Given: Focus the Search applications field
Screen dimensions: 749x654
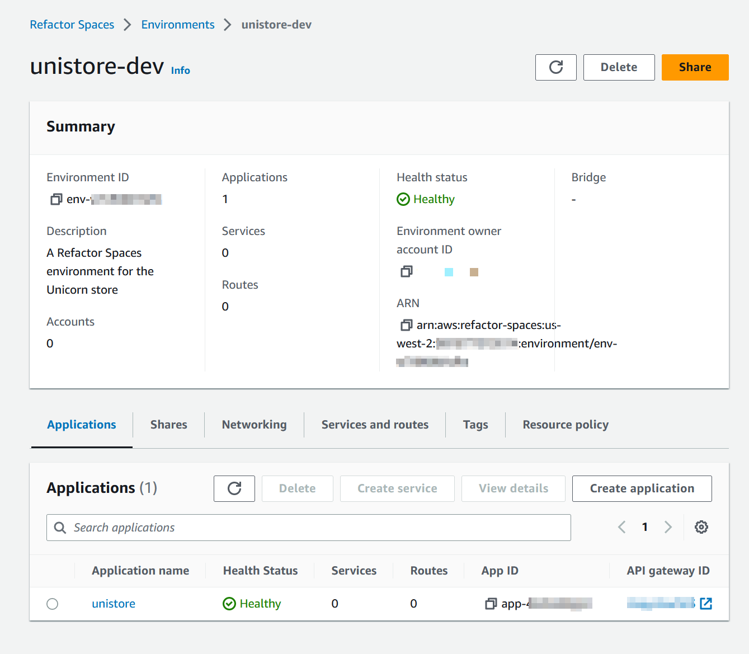Looking at the screenshot, I should [309, 528].
